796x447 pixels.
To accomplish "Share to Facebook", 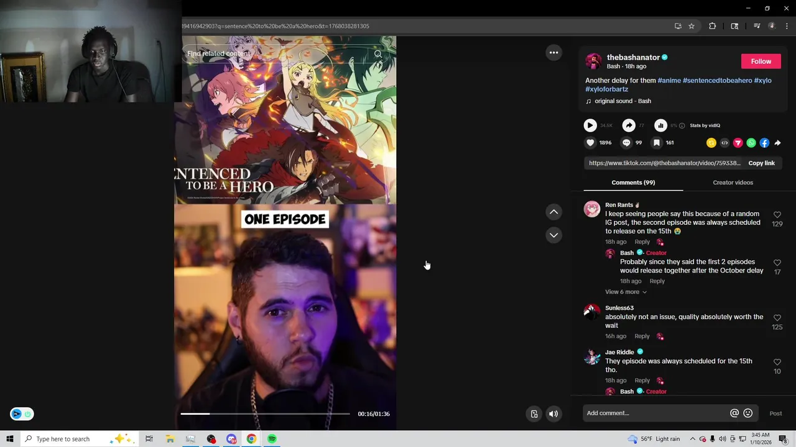I will (764, 143).
